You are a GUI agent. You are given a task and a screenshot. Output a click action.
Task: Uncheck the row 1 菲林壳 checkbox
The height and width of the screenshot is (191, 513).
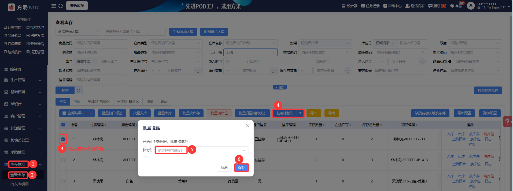click(63, 139)
